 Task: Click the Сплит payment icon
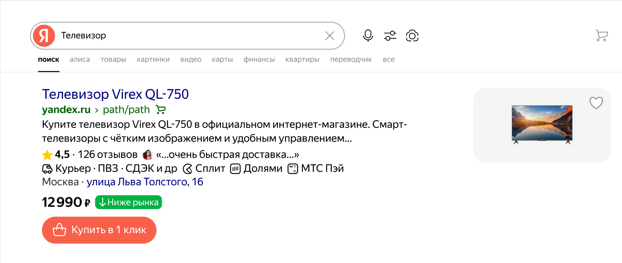(x=187, y=169)
